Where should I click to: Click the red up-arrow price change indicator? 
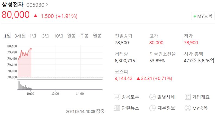tap(35, 16)
